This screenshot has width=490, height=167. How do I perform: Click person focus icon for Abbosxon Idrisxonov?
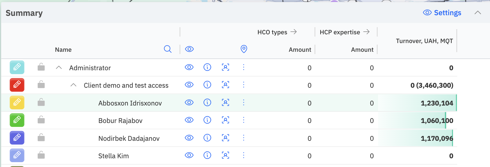click(x=226, y=103)
